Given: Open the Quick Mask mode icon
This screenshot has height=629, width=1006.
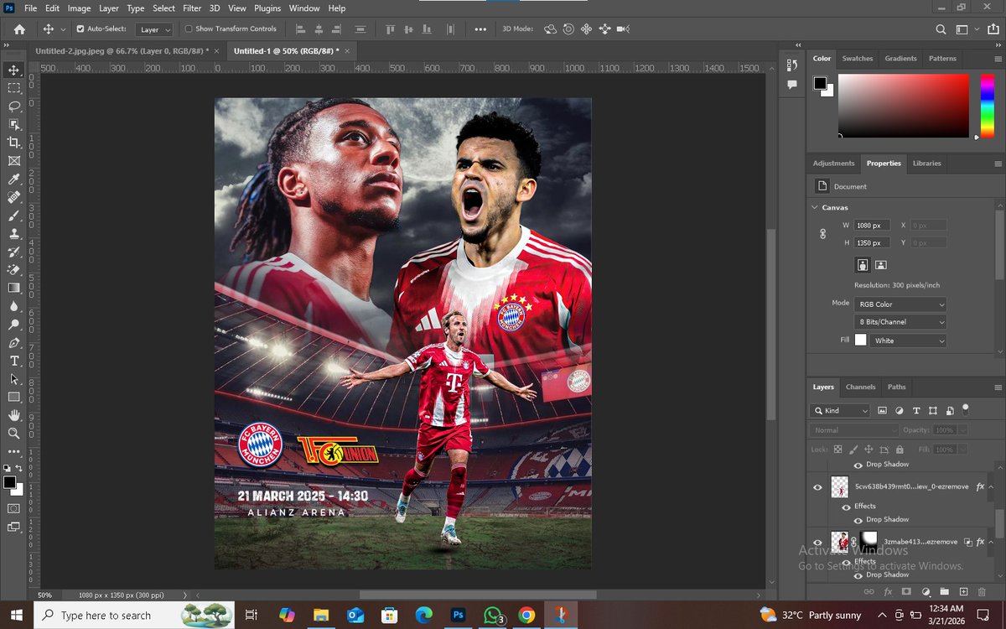Looking at the screenshot, I should [14, 508].
